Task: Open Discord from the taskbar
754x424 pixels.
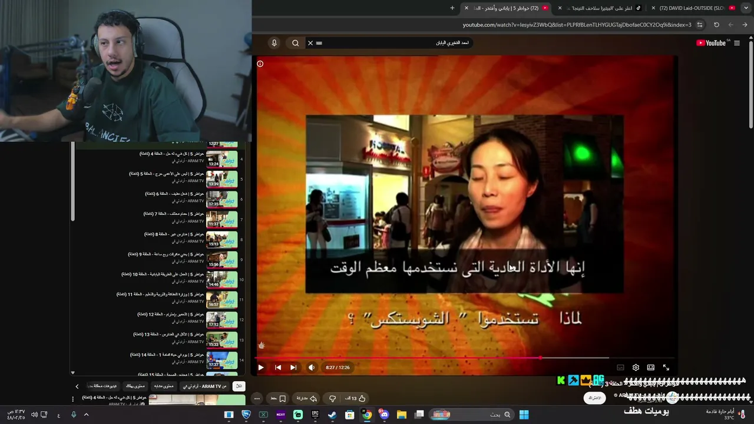Action: 385,415
